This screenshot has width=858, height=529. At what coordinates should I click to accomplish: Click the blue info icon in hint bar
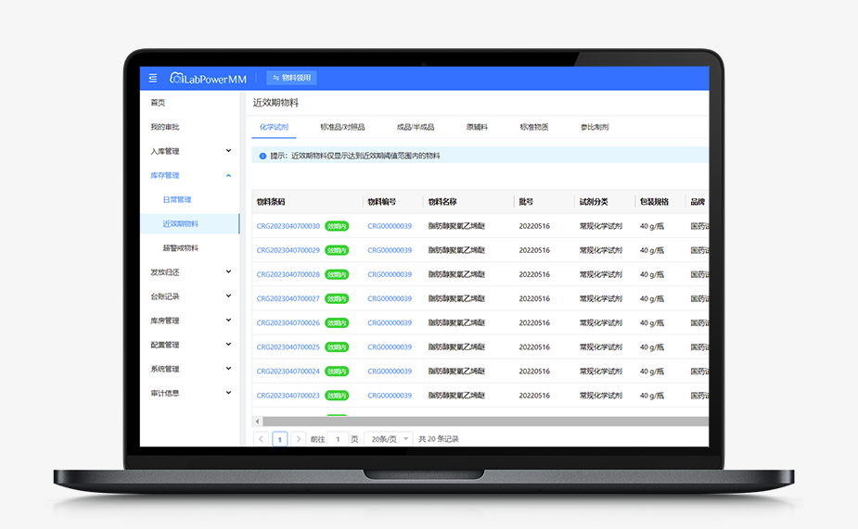pos(263,156)
